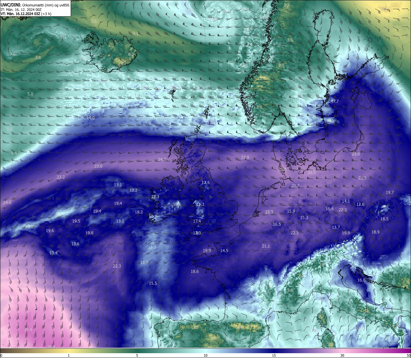
Task: Click the "21.1" value over France
Action: point(266,246)
